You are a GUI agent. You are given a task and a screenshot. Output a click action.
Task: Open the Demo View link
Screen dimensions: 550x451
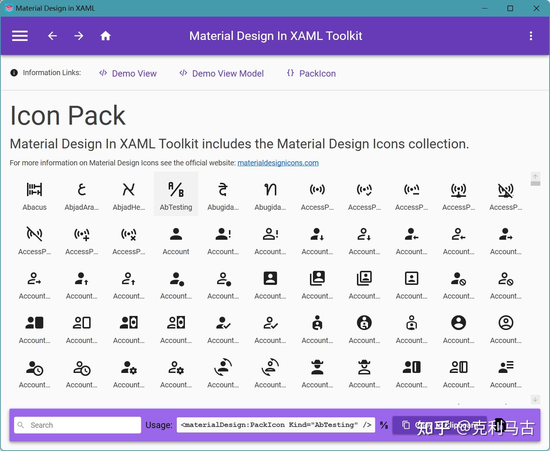128,73
